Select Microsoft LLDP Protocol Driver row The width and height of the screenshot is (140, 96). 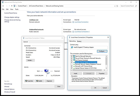coord(84,66)
